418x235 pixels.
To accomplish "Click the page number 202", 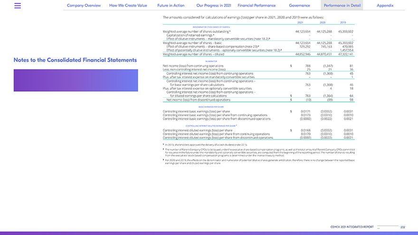I will click(403, 227).
